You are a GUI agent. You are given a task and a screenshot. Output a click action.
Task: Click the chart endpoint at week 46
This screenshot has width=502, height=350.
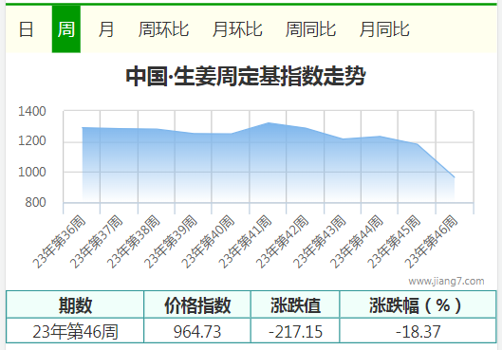(x=454, y=177)
